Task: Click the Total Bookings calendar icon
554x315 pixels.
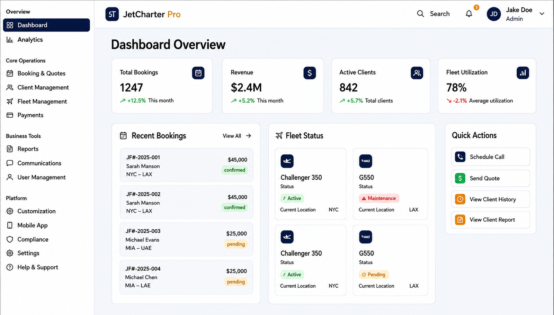Action: pos(198,73)
